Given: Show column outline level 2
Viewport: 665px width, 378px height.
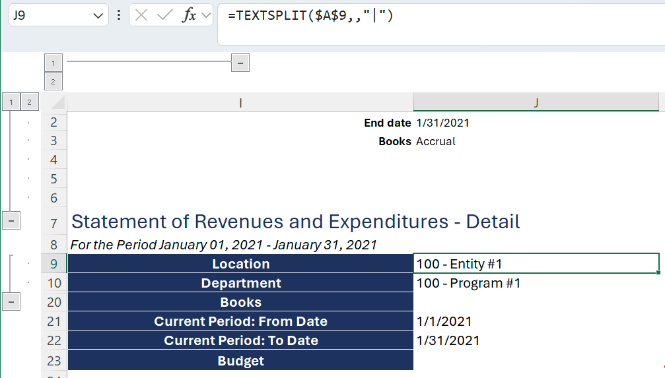Looking at the screenshot, I should [52, 82].
